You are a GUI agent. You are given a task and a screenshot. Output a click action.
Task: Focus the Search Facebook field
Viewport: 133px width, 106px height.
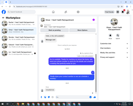click(21, 12)
